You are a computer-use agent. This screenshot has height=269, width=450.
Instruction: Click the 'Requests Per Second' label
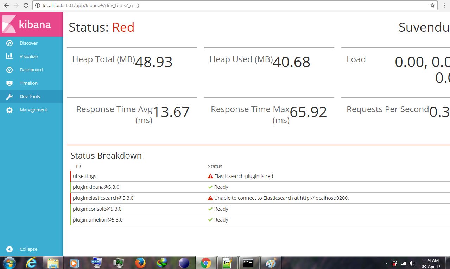pos(388,109)
